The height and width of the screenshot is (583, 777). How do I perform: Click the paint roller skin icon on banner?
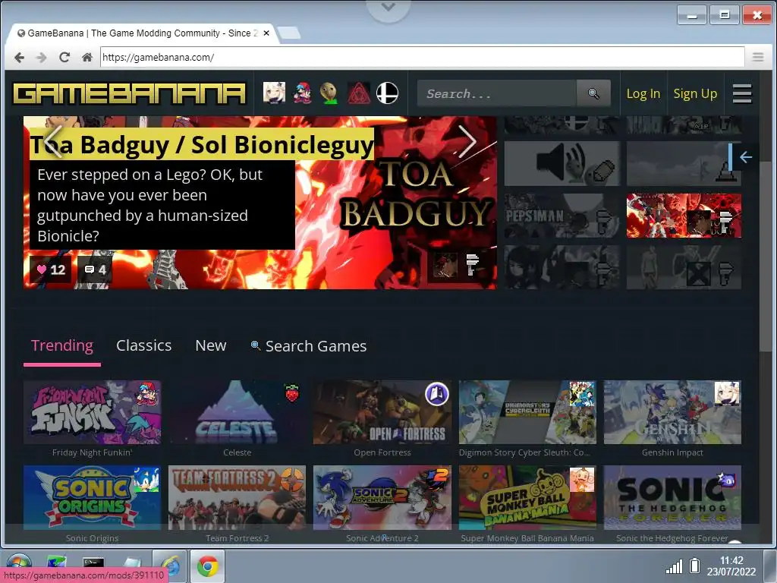472,264
